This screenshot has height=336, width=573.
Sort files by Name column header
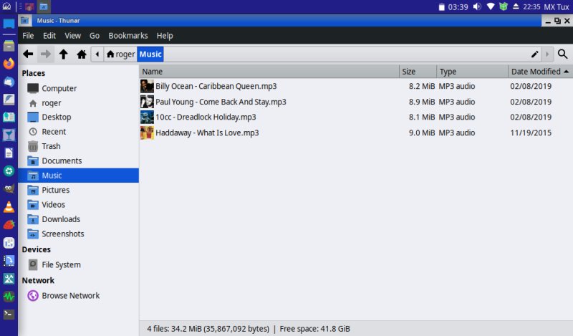269,72
